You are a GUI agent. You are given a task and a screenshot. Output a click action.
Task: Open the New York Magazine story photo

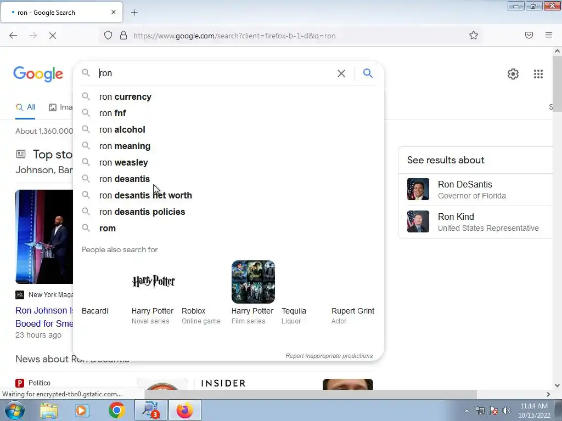[x=44, y=237]
